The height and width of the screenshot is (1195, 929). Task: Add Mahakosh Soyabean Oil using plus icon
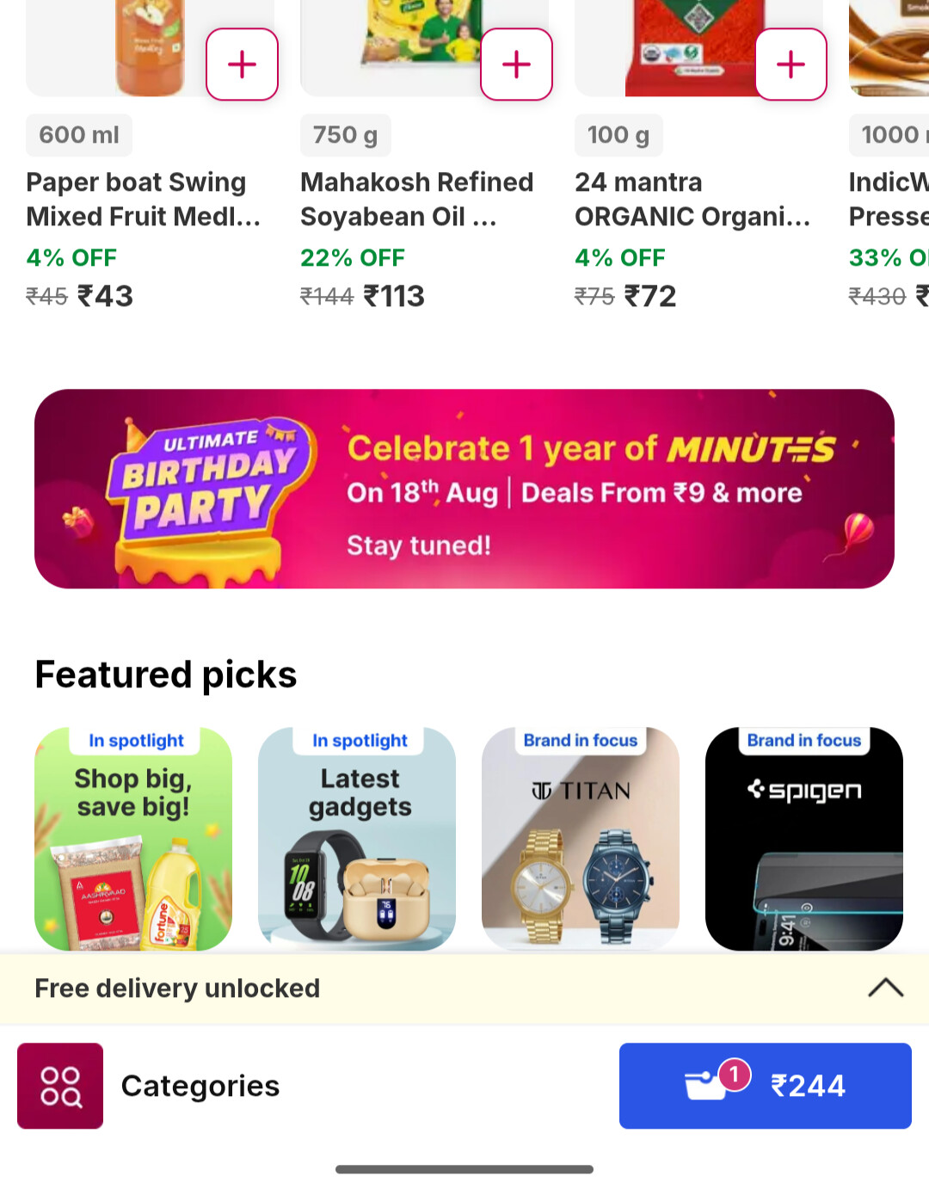516,65
